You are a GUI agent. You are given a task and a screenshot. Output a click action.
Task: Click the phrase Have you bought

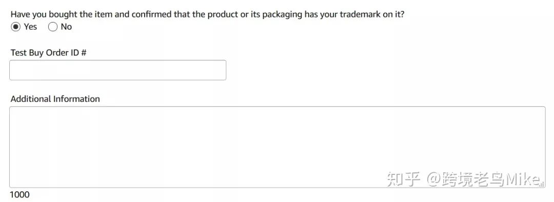41,15
